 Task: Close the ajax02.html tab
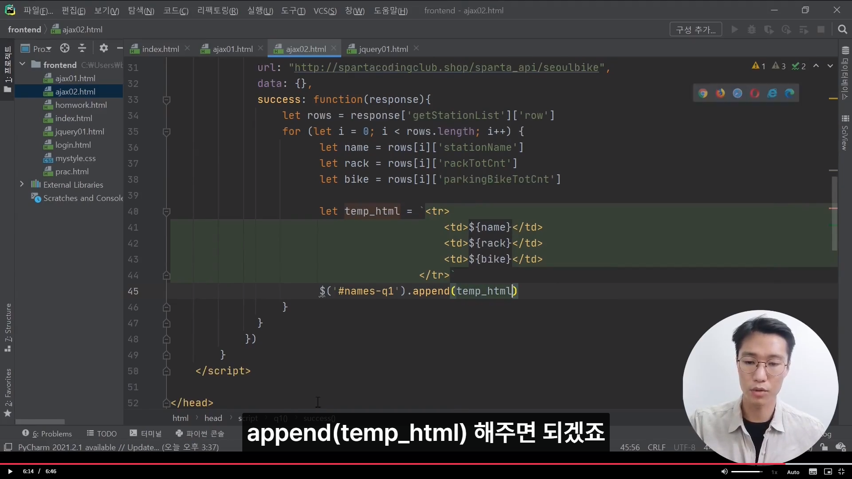(333, 48)
